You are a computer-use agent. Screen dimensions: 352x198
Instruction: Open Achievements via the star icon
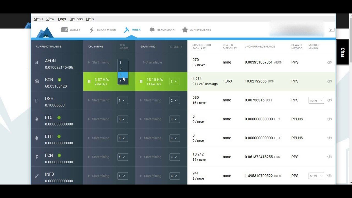point(185,30)
